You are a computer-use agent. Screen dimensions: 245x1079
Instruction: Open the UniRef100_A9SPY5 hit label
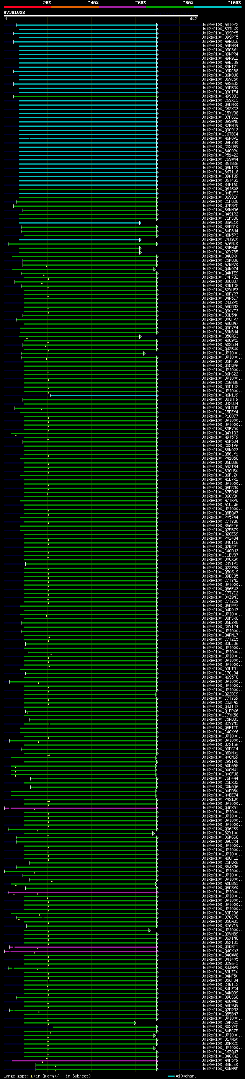[220, 33]
